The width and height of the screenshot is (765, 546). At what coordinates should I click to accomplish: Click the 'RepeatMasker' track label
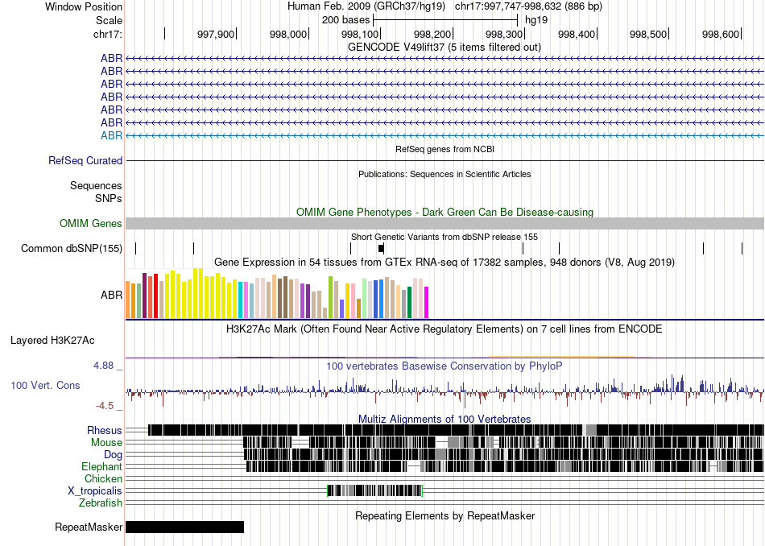[x=89, y=527]
